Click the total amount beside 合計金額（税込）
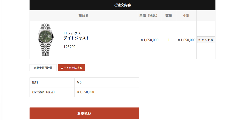The height and width of the screenshot is (120, 245). (86, 92)
